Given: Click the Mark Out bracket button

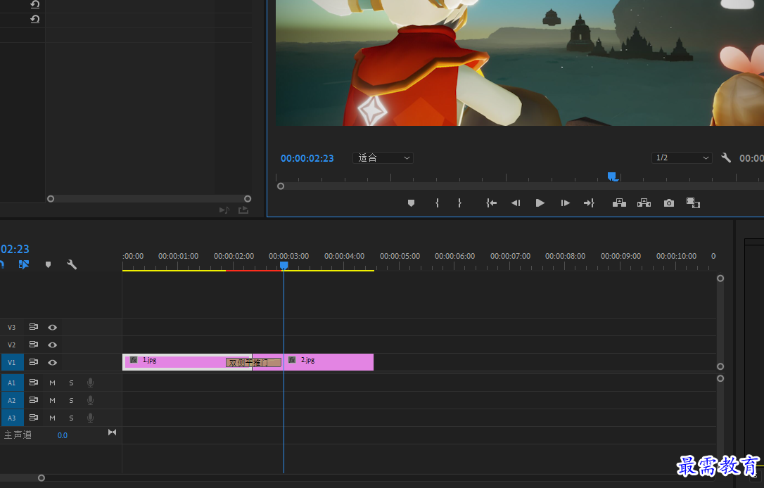Looking at the screenshot, I should pos(459,203).
